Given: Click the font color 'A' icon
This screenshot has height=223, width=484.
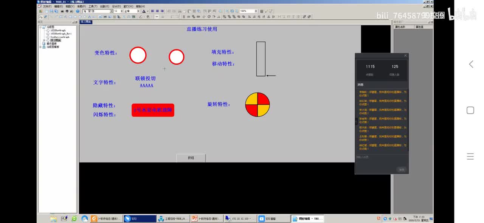Looking at the screenshot, I should point(144,11).
